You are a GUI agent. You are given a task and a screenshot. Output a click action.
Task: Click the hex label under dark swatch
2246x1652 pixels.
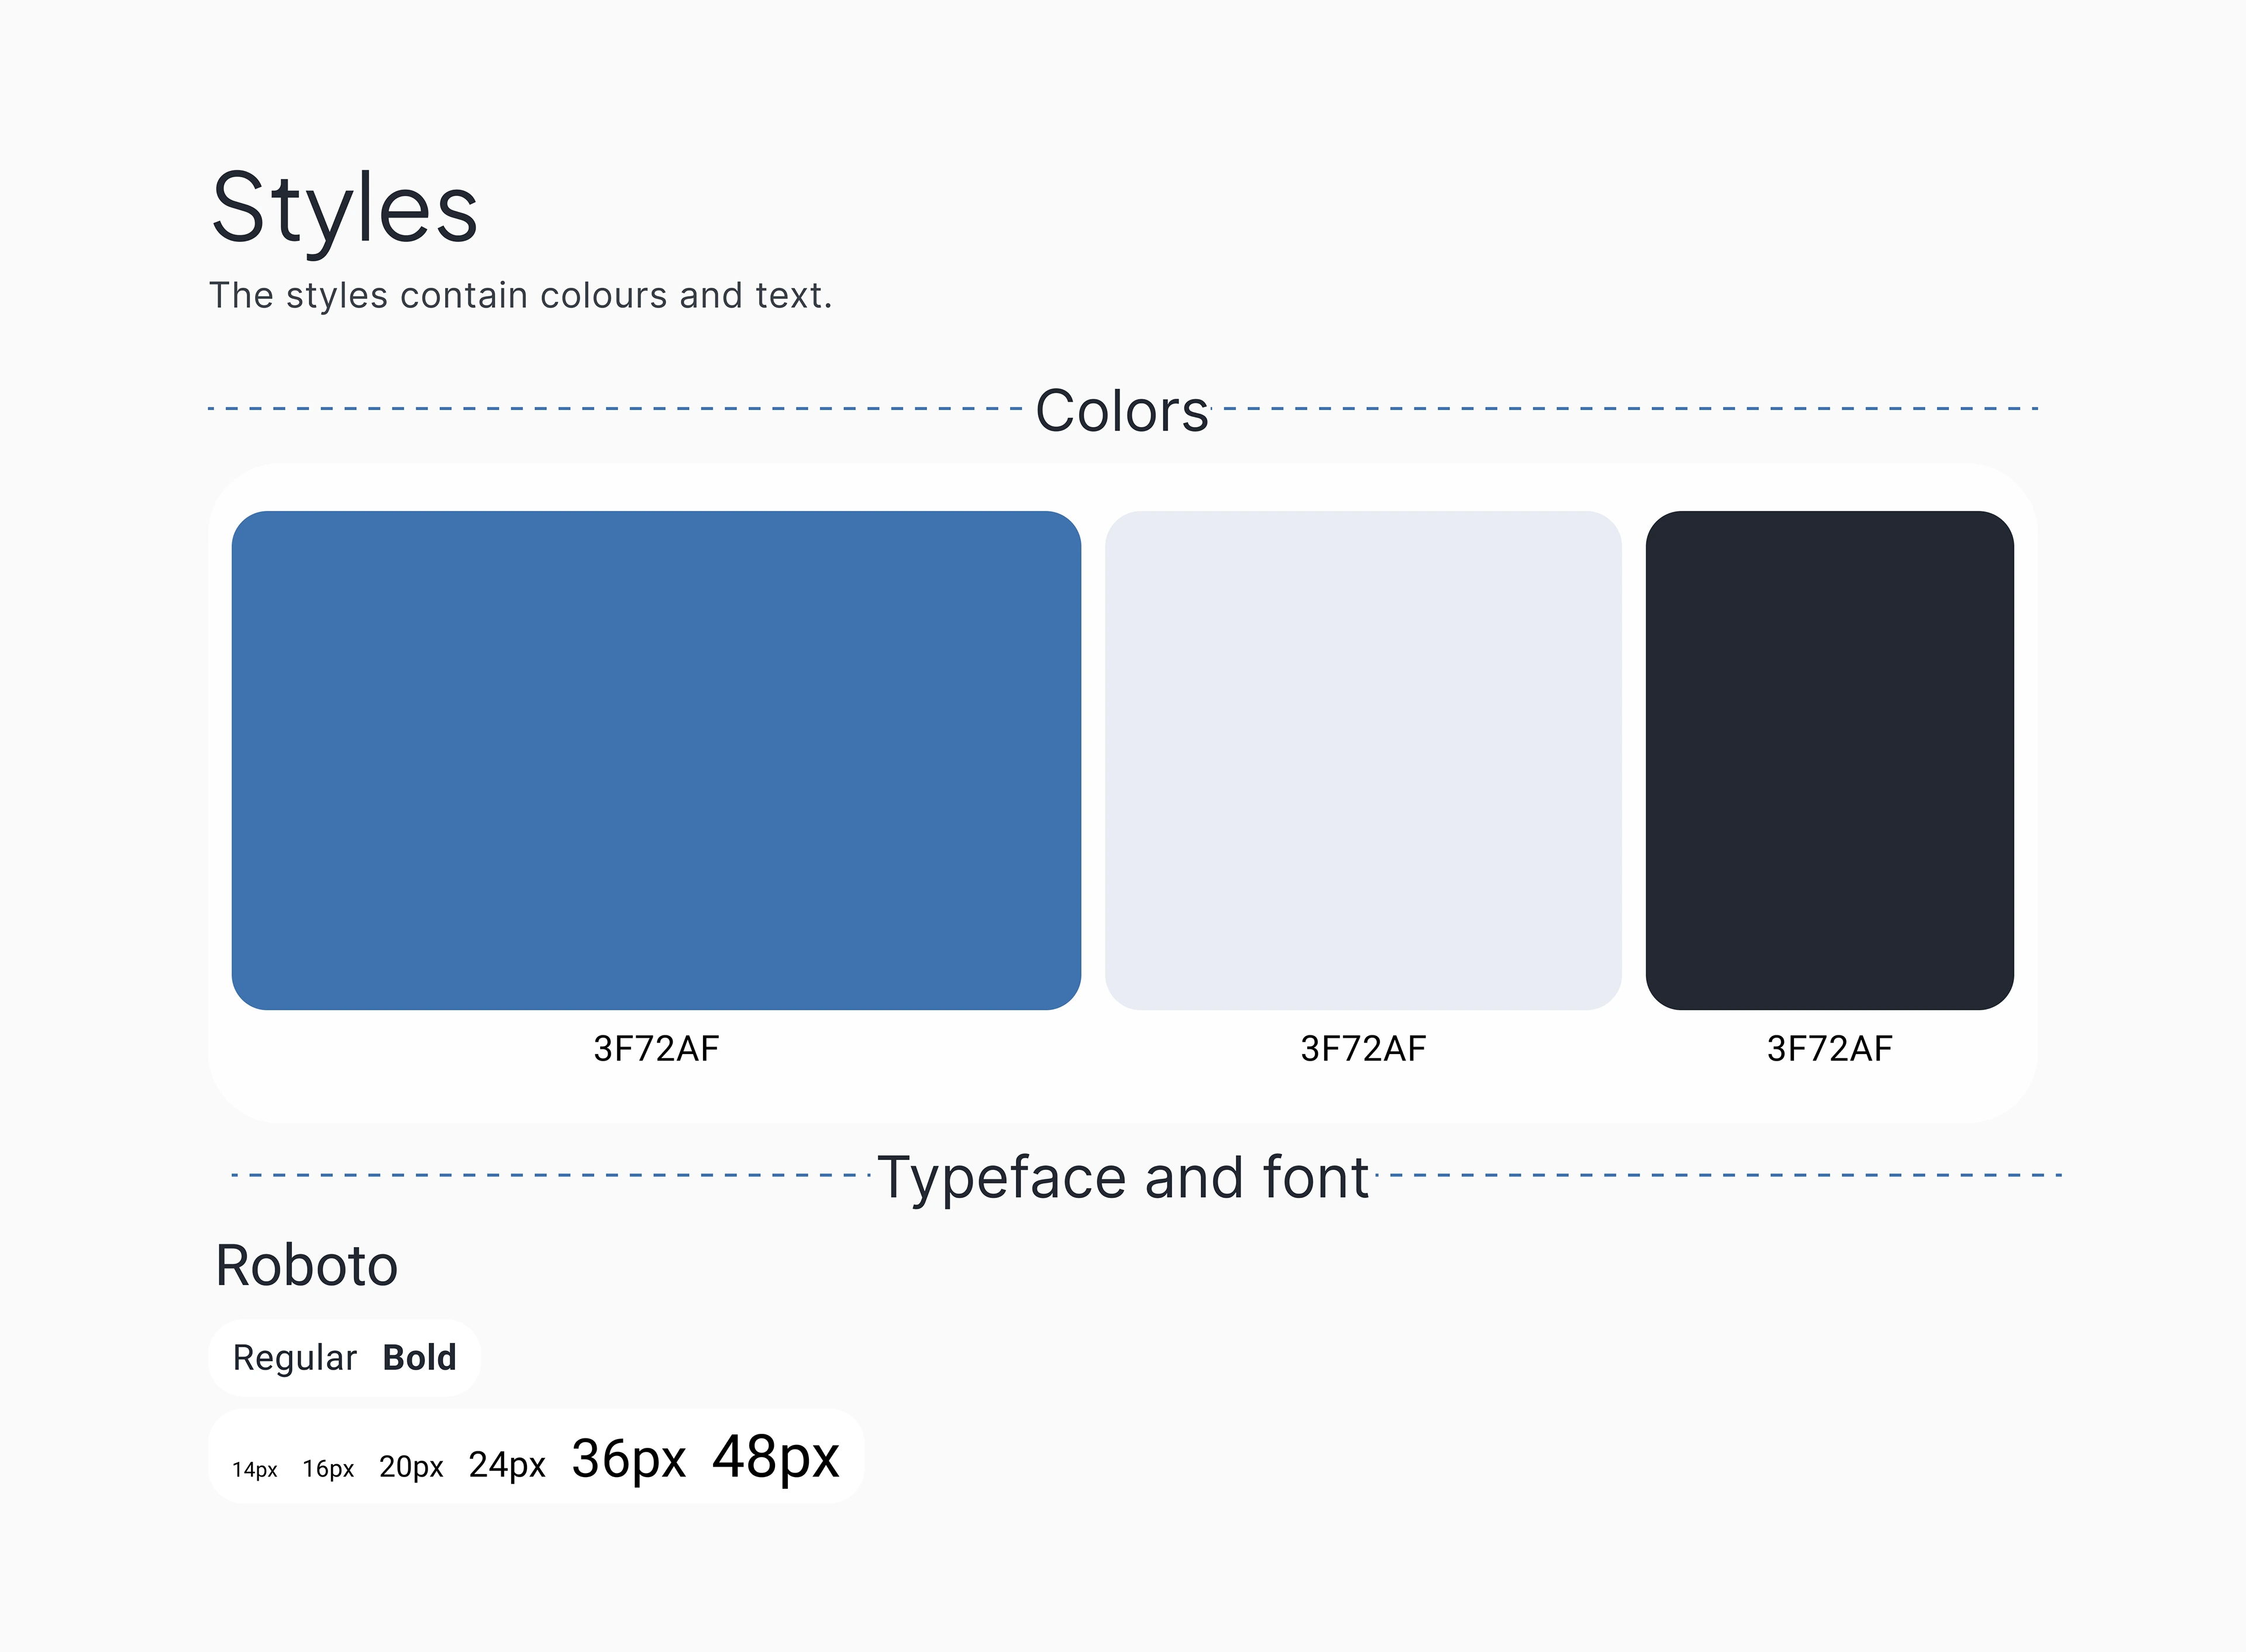(x=1829, y=1048)
